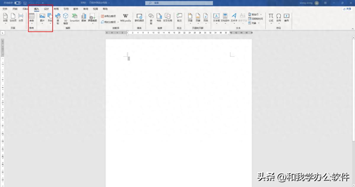Click the search (搜索) box in title bar
Viewport: 355px width, 187px height.
point(179,3)
